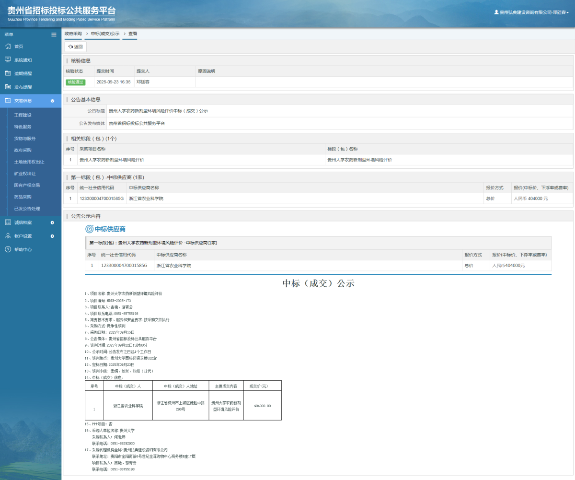Click 中标(成交)公示 breadcrumb link
Viewport: 575px width, 480px height.
coord(105,34)
